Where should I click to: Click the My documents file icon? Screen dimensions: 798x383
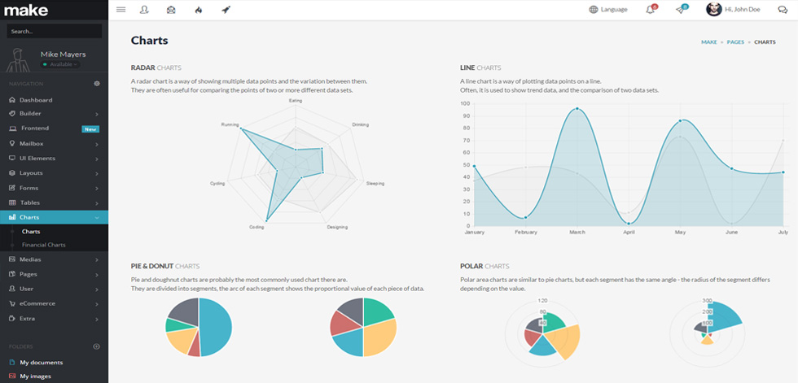[12, 363]
